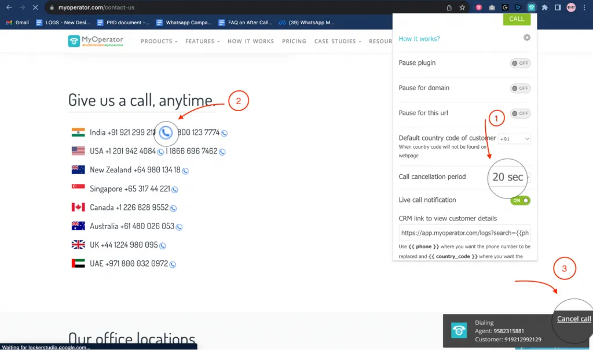
Task: Open the MyOperator extension icon in toolbar
Action: tap(532, 8)
